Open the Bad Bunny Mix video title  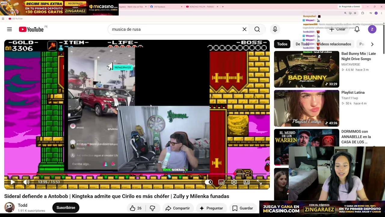click(359, 56)
